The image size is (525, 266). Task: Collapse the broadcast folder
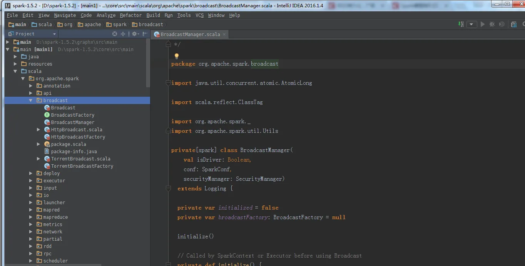[31, 101]
